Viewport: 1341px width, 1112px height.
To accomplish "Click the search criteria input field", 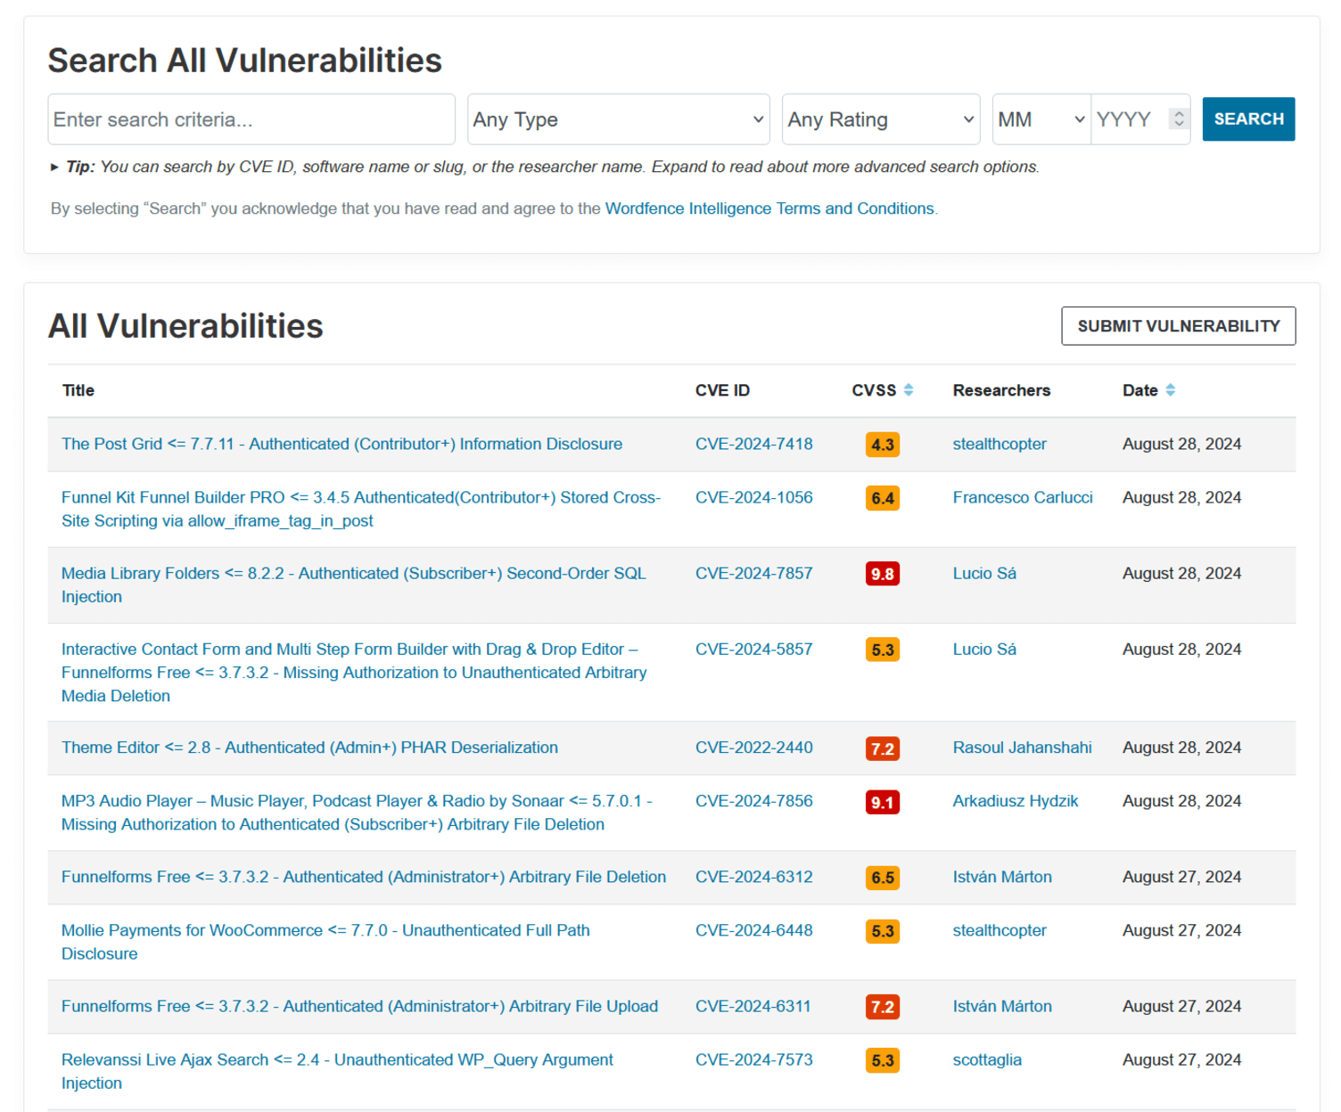I will pos(251,119).
